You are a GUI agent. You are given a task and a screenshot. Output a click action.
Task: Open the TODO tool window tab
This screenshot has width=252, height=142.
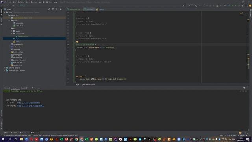[14, 133]
